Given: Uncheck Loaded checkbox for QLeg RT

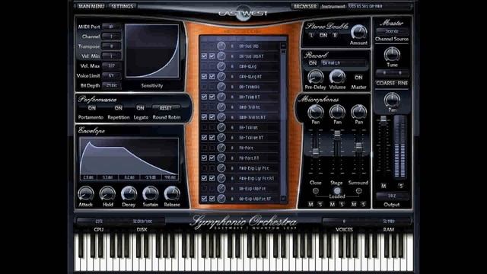Looking at the screenshot, I should [x=212, y=76].
